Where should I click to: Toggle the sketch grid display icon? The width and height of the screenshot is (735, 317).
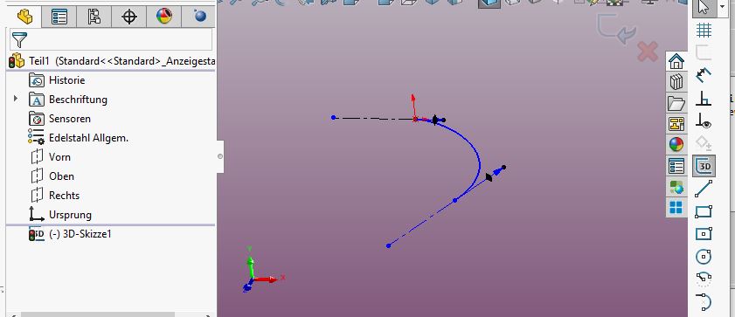click(704, 31)
